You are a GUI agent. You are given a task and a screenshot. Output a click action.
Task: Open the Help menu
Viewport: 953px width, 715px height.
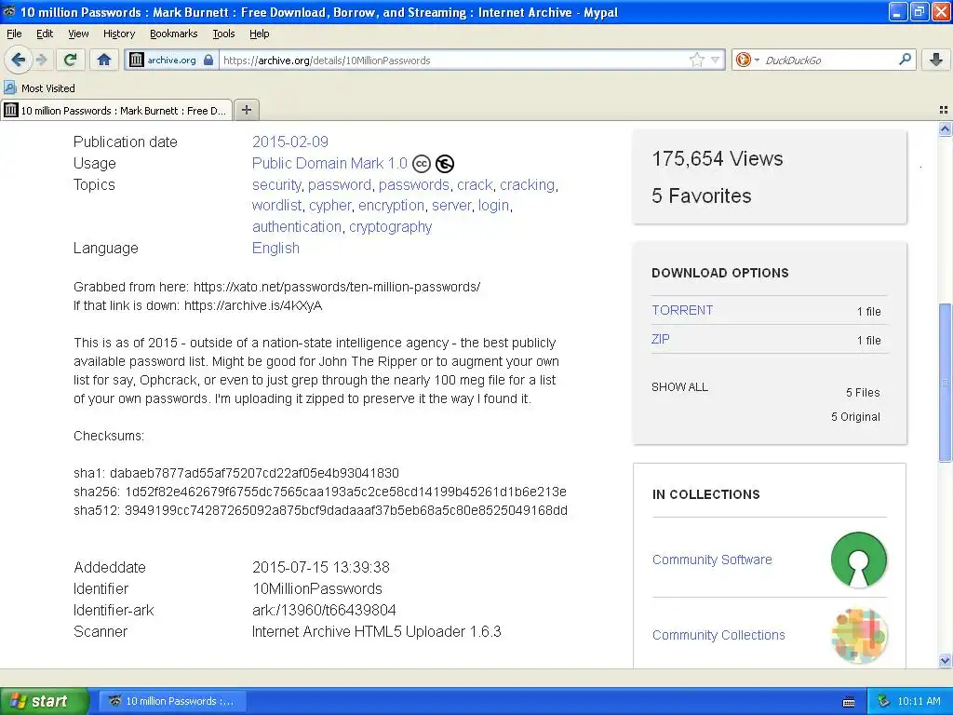pyautogui.click(x=259, y=34)
